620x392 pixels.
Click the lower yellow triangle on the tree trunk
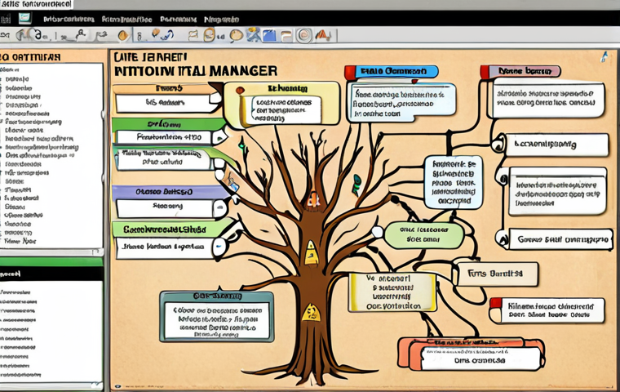311,313
